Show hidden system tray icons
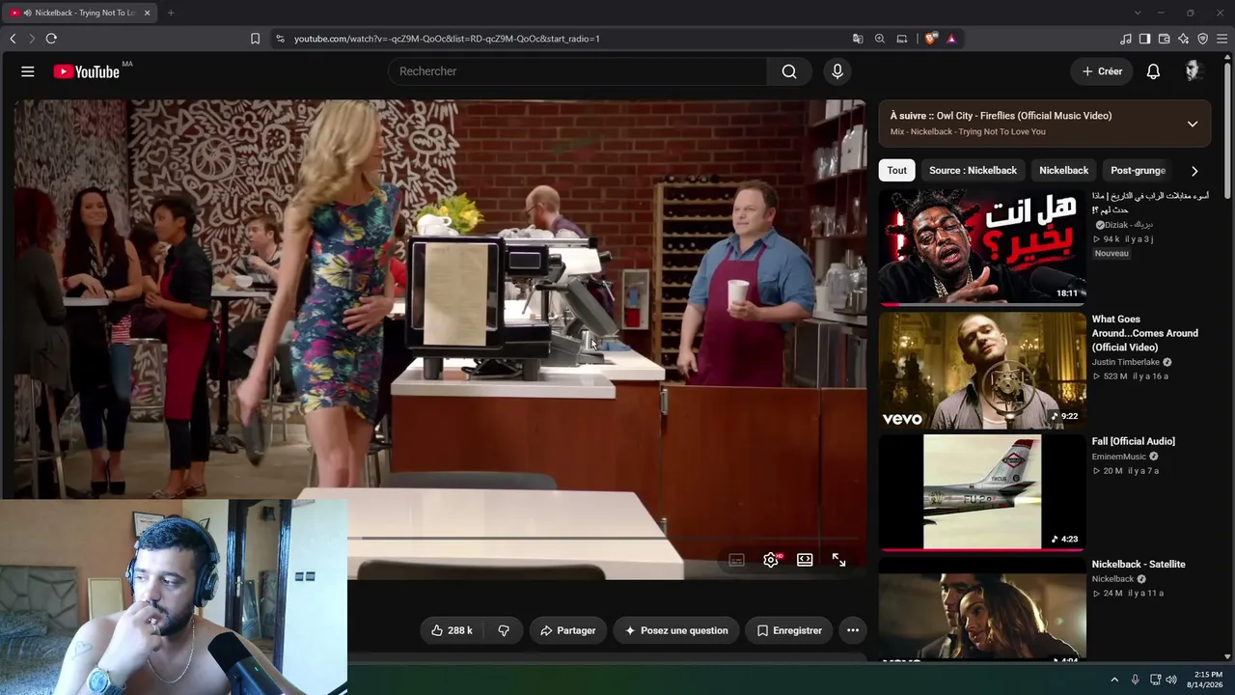The width and height of the screenshot is (1235, 695). pos(1114,680)
